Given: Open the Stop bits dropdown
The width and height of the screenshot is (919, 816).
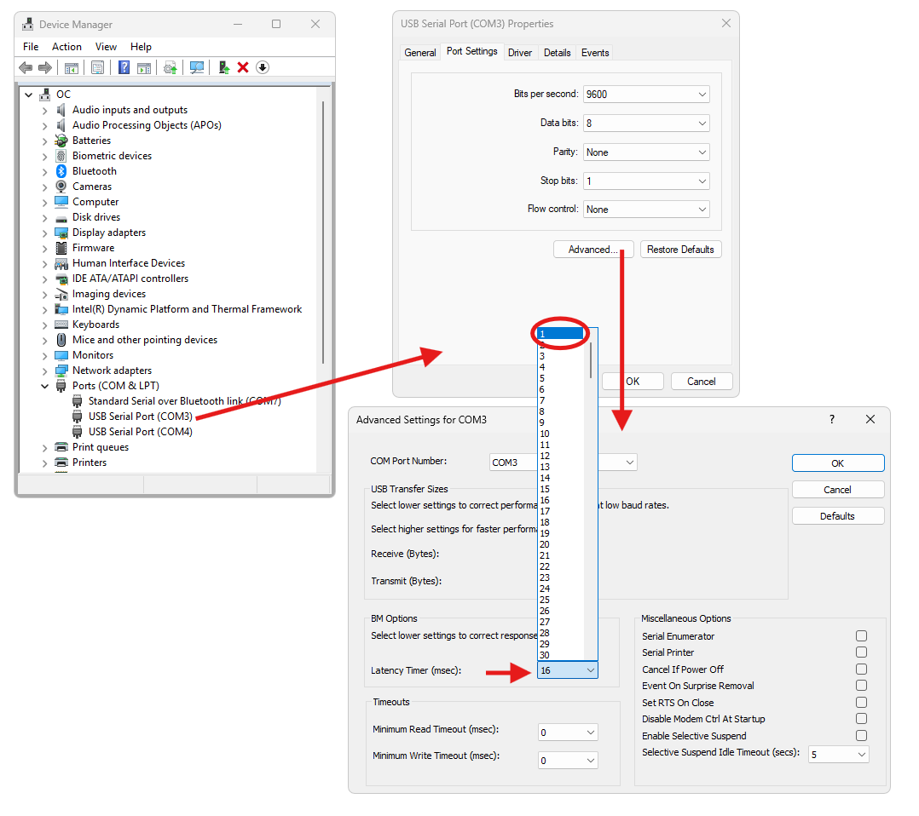Looking at the screenshot, I should click(x=646, y=181).
